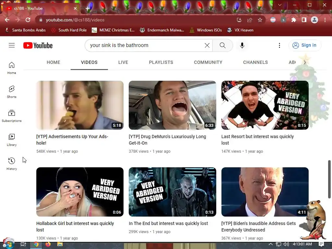Viewport: 332px width, 249px height.
Task: Click the striped flag extension icon
Action: coord(273,20)
